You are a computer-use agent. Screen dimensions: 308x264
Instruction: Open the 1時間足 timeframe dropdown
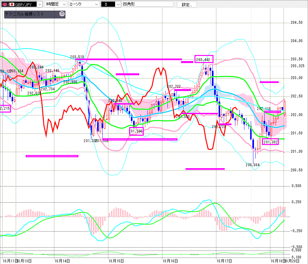64,4
